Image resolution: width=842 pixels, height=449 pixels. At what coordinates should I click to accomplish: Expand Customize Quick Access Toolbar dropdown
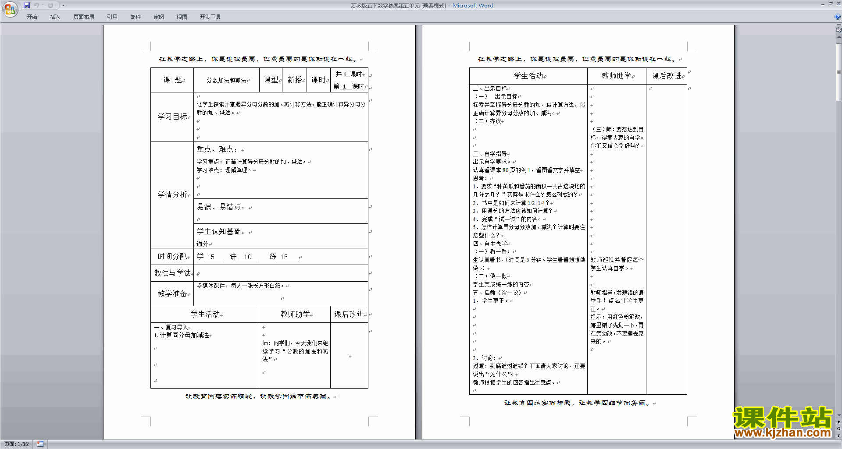63,5
